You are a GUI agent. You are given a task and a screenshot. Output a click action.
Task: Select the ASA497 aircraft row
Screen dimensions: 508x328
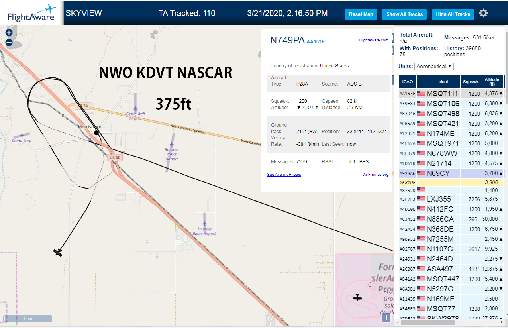pos(451,269)
